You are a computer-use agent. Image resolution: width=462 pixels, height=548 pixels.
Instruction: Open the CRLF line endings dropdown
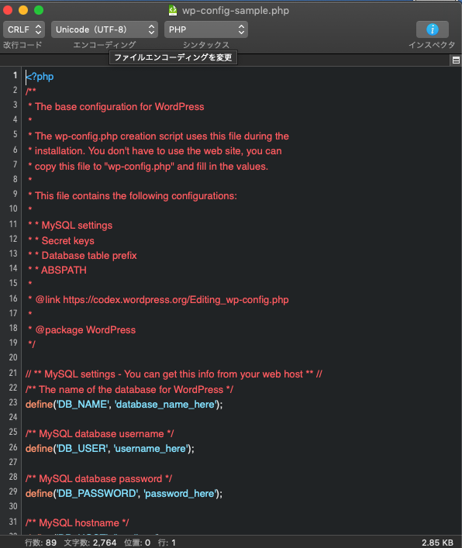tap(24, 29)
